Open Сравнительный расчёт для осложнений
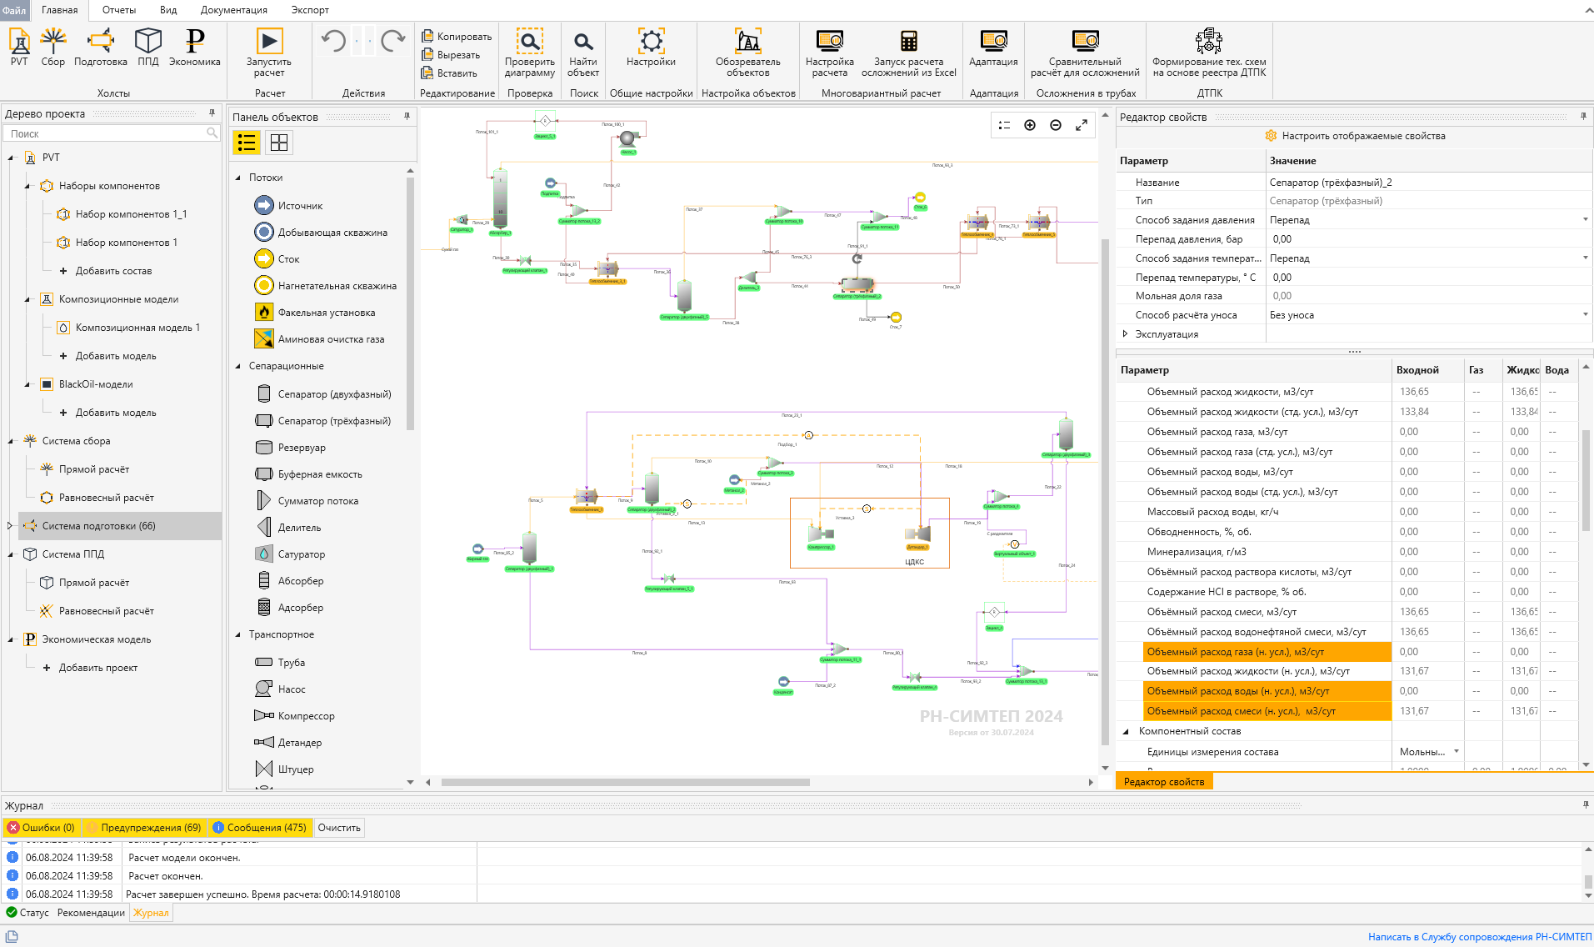The height and width of the screenshot is (947, 1594). [x=1085, y=53]
